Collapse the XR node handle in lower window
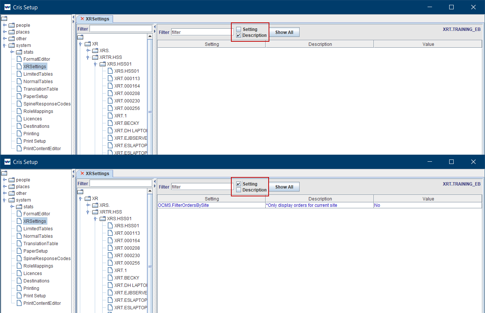Image resolution: width=485 pixels, height=313 pixels. [81, 199]
